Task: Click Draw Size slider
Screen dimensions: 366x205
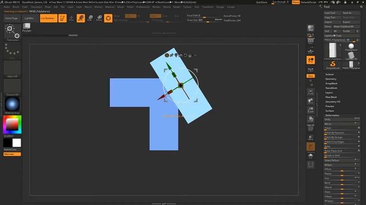Action: pyautogui.click(x=204, y=20)
